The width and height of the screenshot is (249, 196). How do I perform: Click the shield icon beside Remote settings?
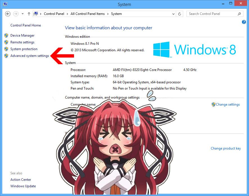6,42
